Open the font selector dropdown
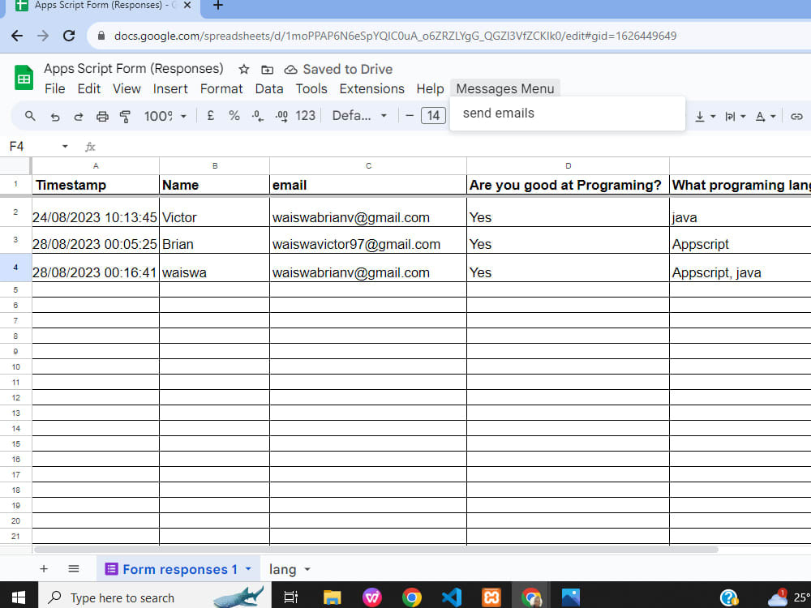 [359, 115]
